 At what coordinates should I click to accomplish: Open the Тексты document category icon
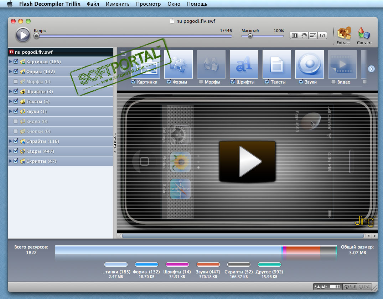tap(277, 64)
